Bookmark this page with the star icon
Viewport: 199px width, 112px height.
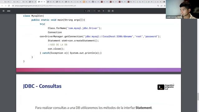click(165, 6)
